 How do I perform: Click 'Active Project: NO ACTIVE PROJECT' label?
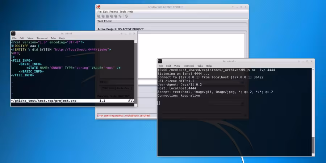coord(120,29)
